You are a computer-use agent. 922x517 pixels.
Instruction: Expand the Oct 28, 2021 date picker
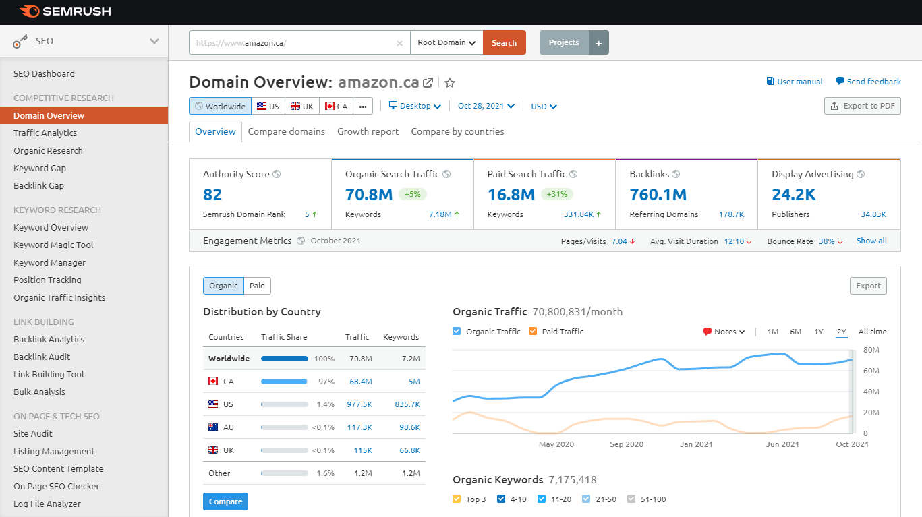tap(486, 107)
